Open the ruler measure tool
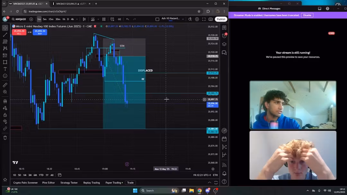Viewport: 347px width, 195px height. [x=5, y=85]
